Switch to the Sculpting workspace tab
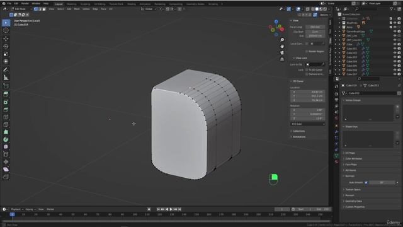 [85, 4]
